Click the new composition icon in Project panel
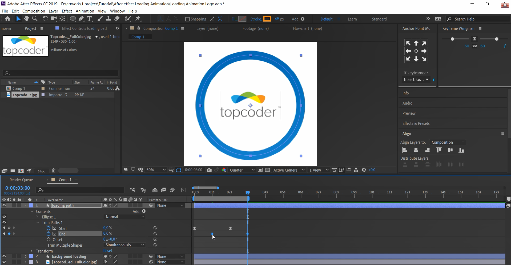Viewport: 511px width, 265px height. click(x=21, y=171)
